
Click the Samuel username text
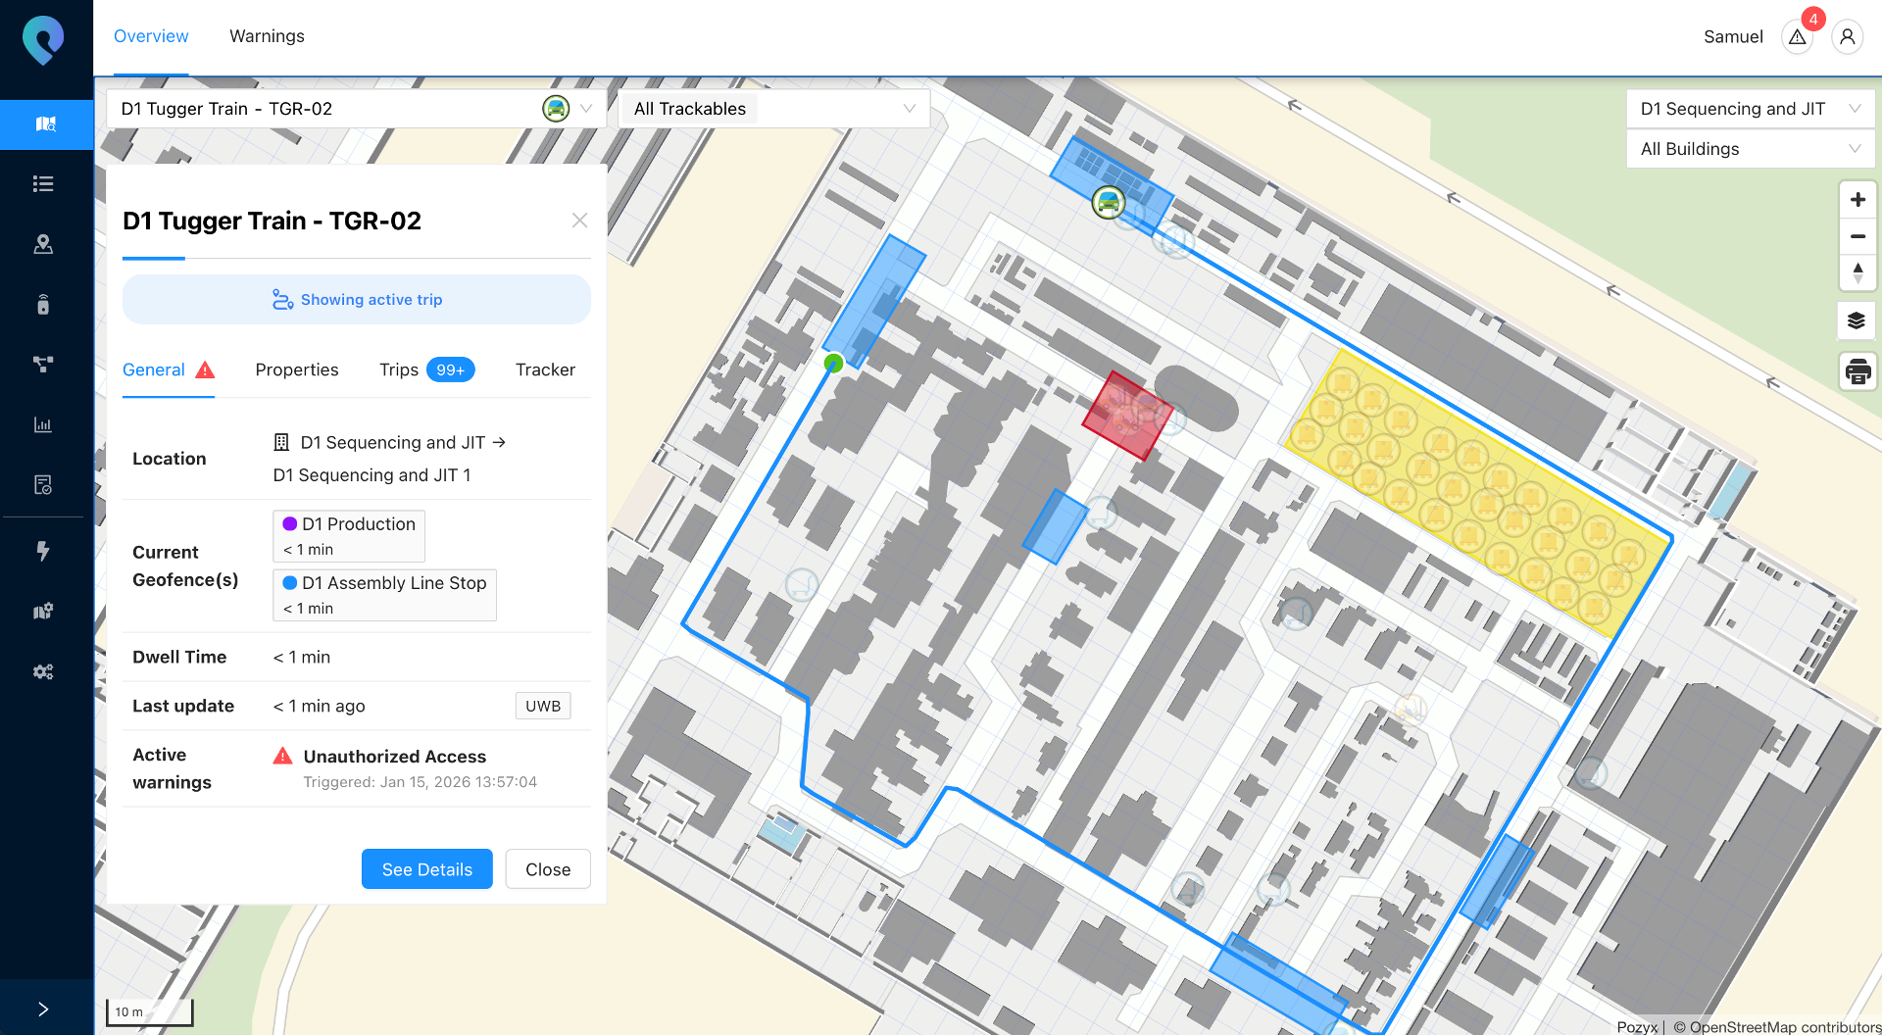(x=1733, y=37)
